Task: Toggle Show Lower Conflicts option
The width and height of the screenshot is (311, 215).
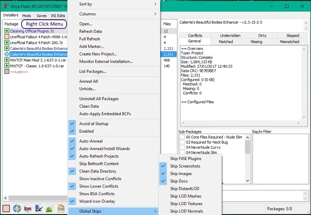Action: 114,186
